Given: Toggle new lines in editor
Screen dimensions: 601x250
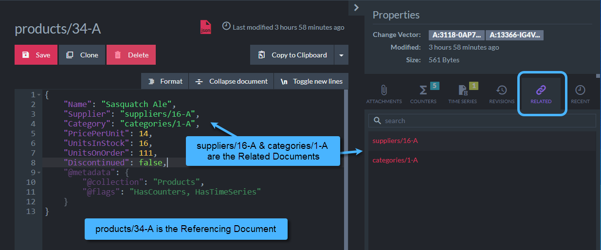Looking at the screenshot, I should 311,81.
